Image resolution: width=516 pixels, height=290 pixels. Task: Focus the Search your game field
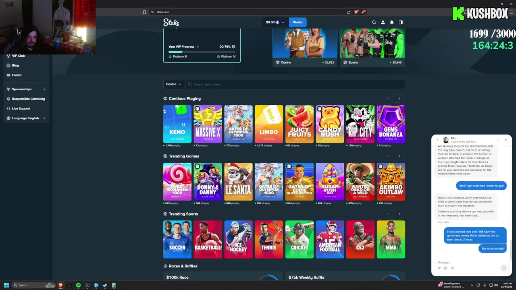295,84
